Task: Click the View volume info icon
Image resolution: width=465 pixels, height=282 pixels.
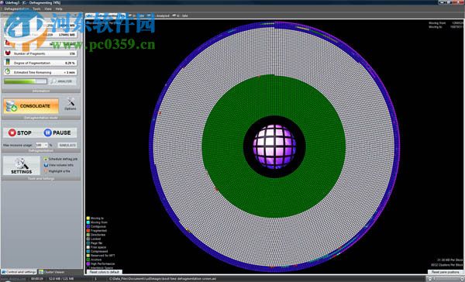Action: click(x=46, y=165)
